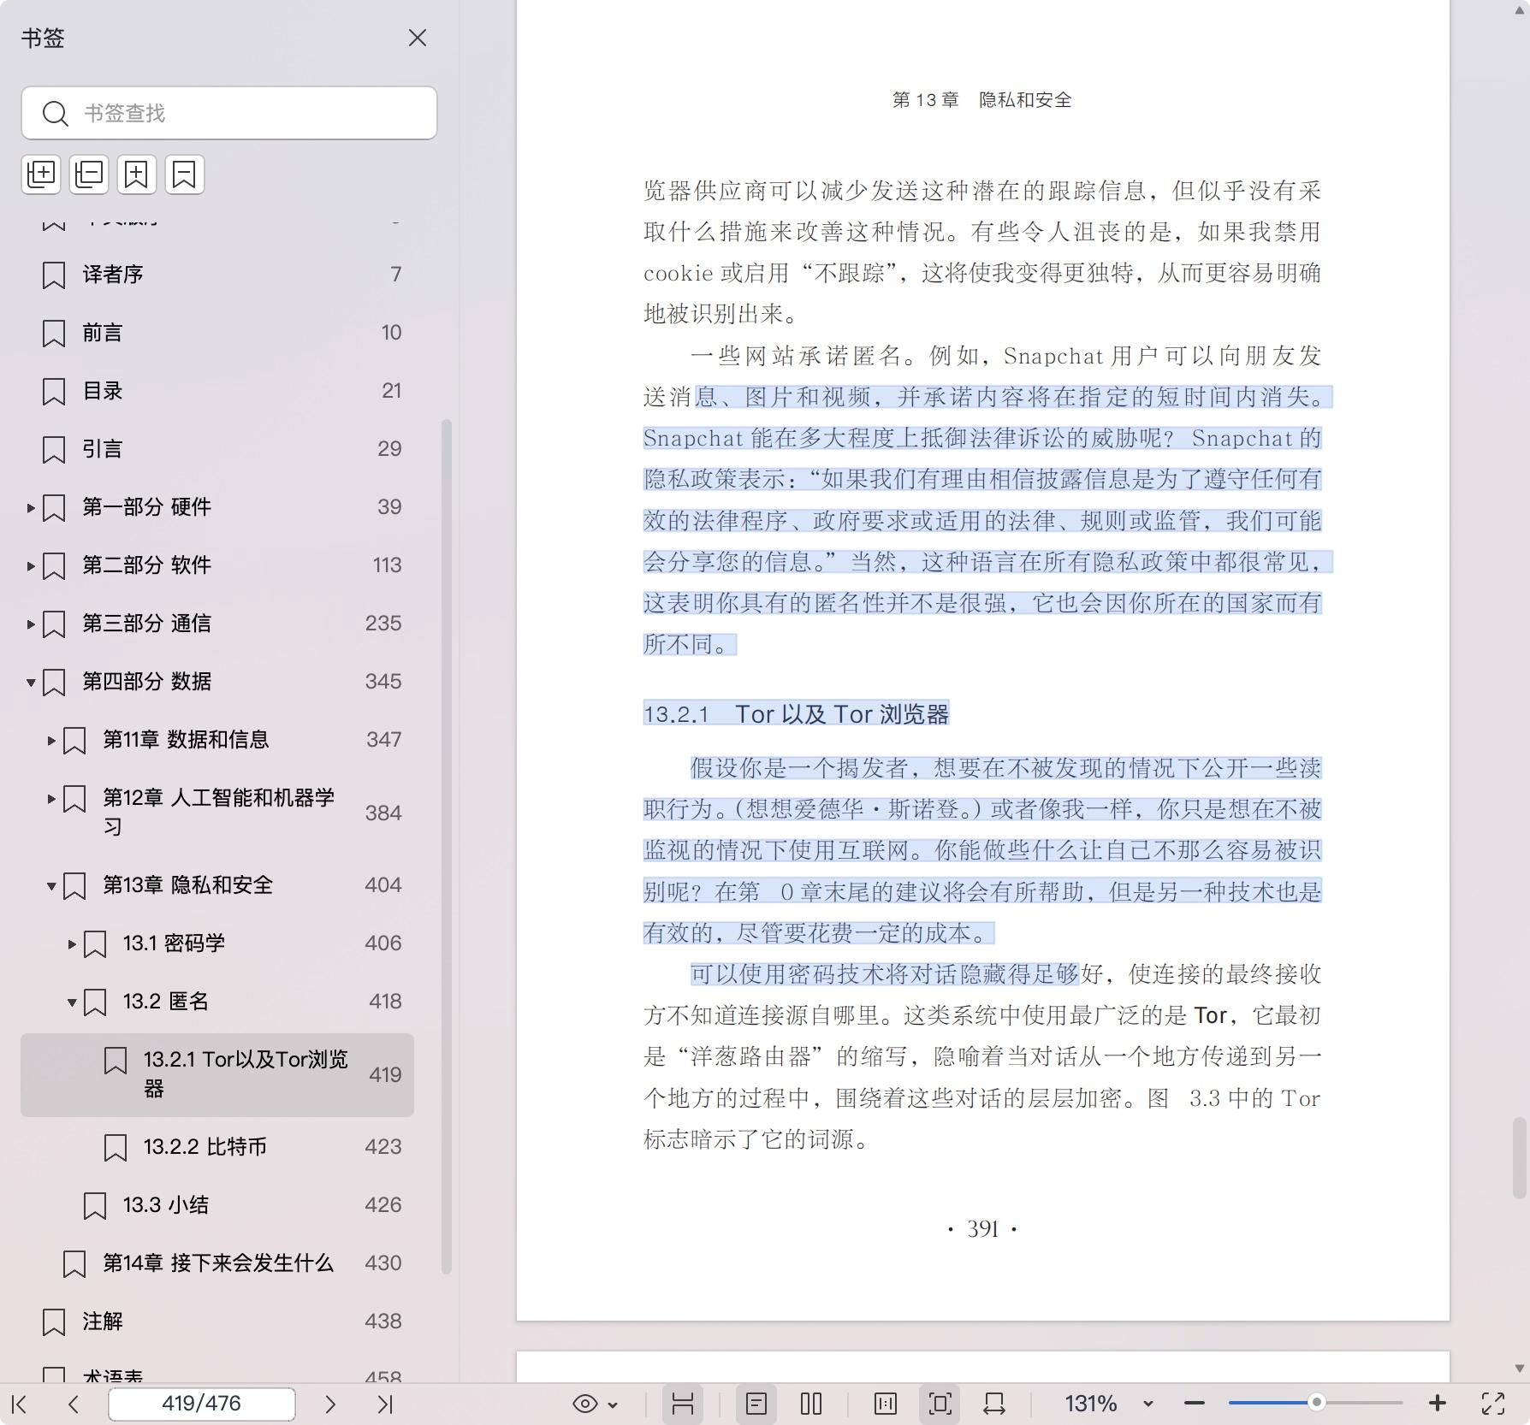Toggle continuous scrolling mode icon
The width and height of the screenshot is (1530, 1425).
(683, 1404)
